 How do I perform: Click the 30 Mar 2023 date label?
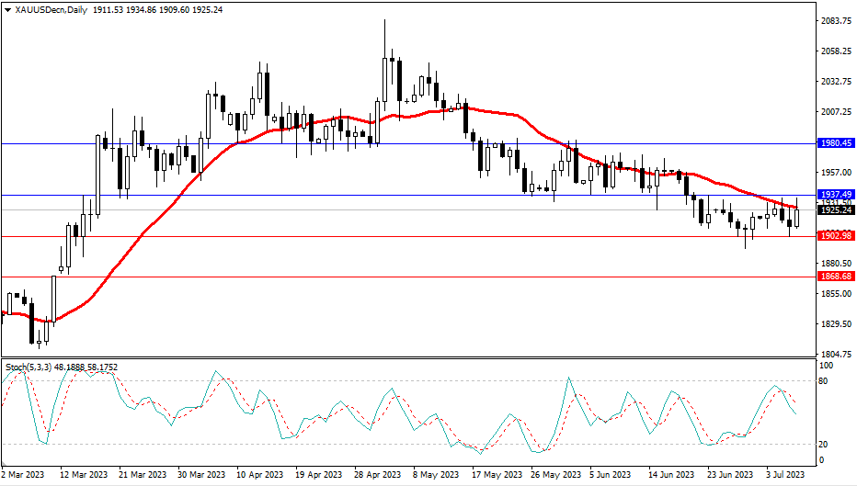[201, 475]
